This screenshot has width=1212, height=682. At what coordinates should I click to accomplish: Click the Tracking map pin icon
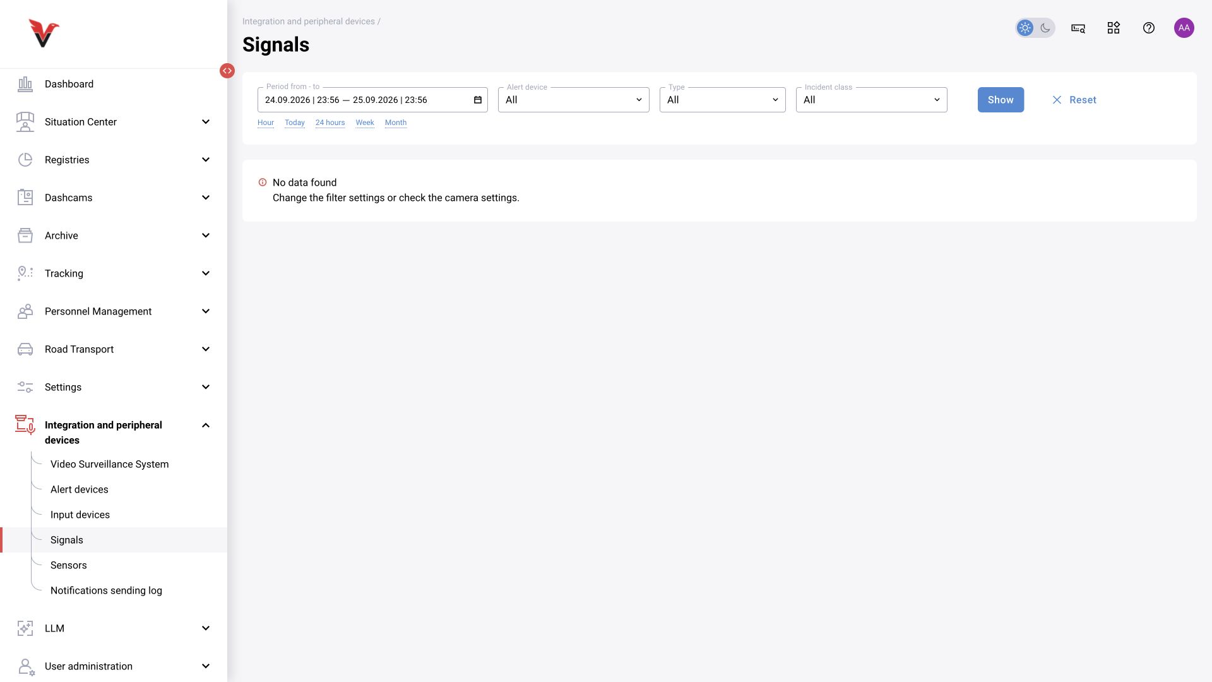coord(25,273)
